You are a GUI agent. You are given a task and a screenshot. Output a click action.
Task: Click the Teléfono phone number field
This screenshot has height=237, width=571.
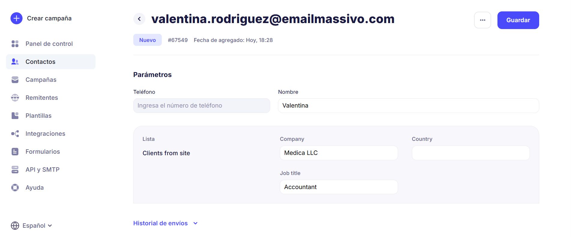pos(201,105)
